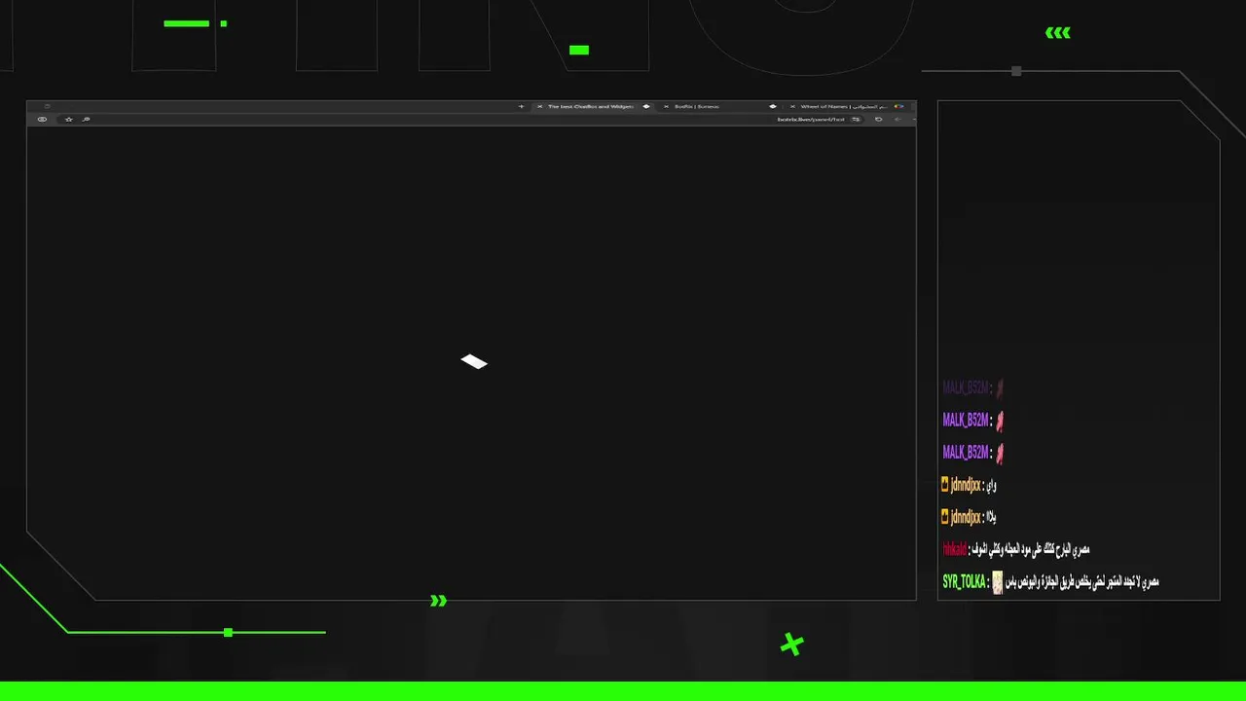Bookmark this page with the star icon
The width and height of the screenshot is (1246, 701).
point(68,120)
